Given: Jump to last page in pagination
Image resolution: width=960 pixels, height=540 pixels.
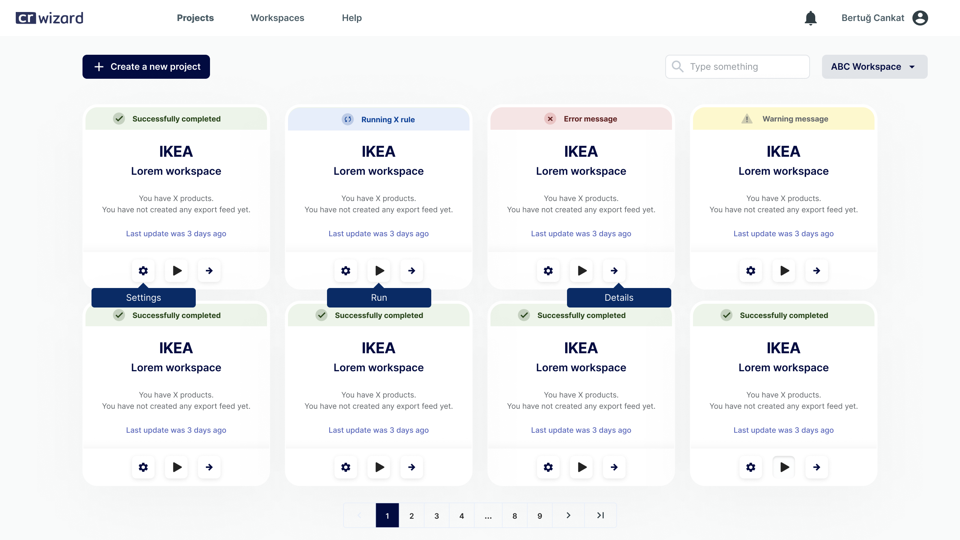Looking at the screenshot, I should [x=600, y=515].
